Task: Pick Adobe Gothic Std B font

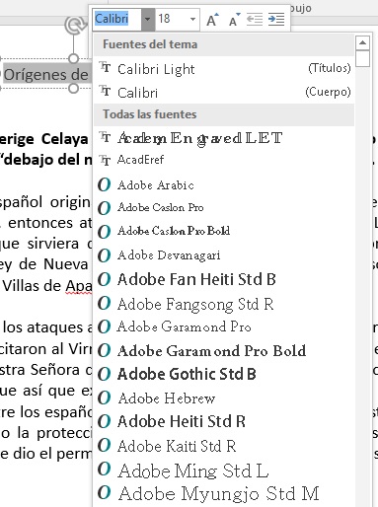Action: click(x=224, y=374)
